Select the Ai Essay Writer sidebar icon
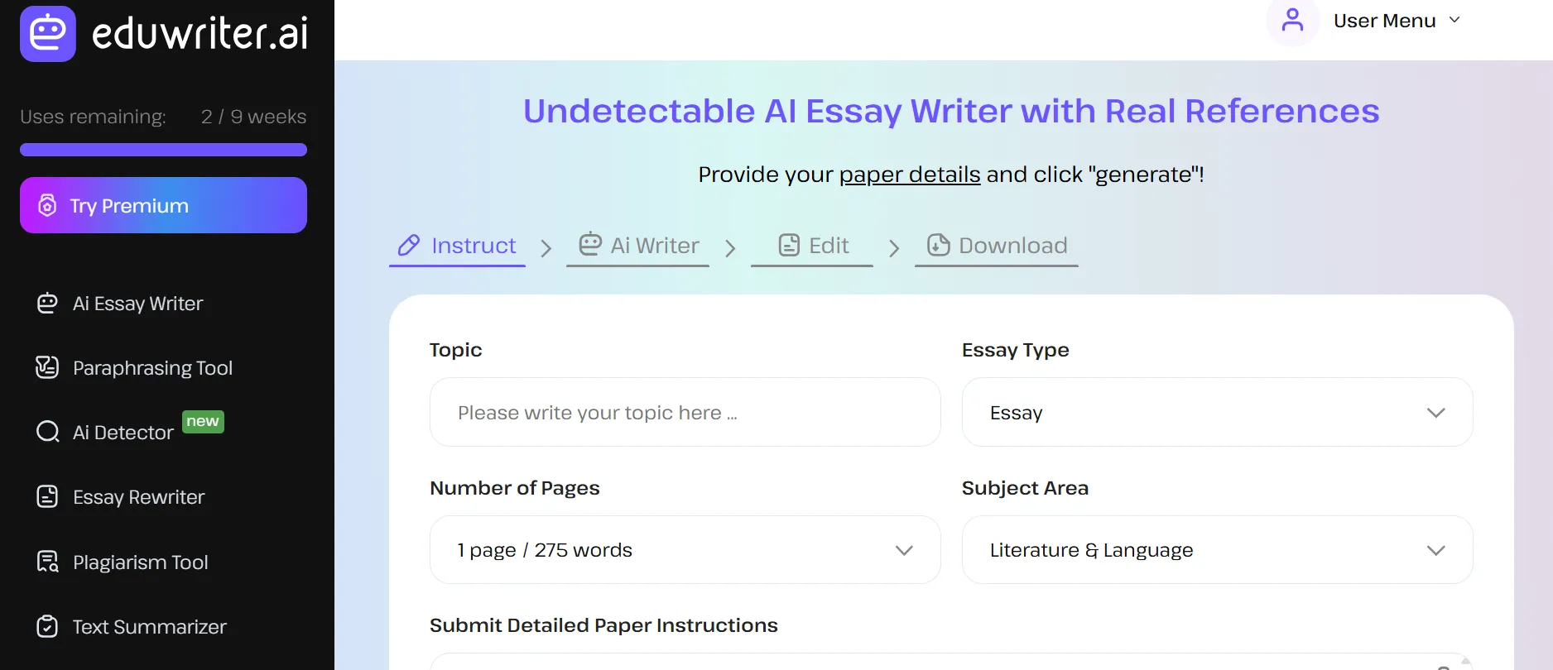The image size is (1553, 670). coord(47,303)
